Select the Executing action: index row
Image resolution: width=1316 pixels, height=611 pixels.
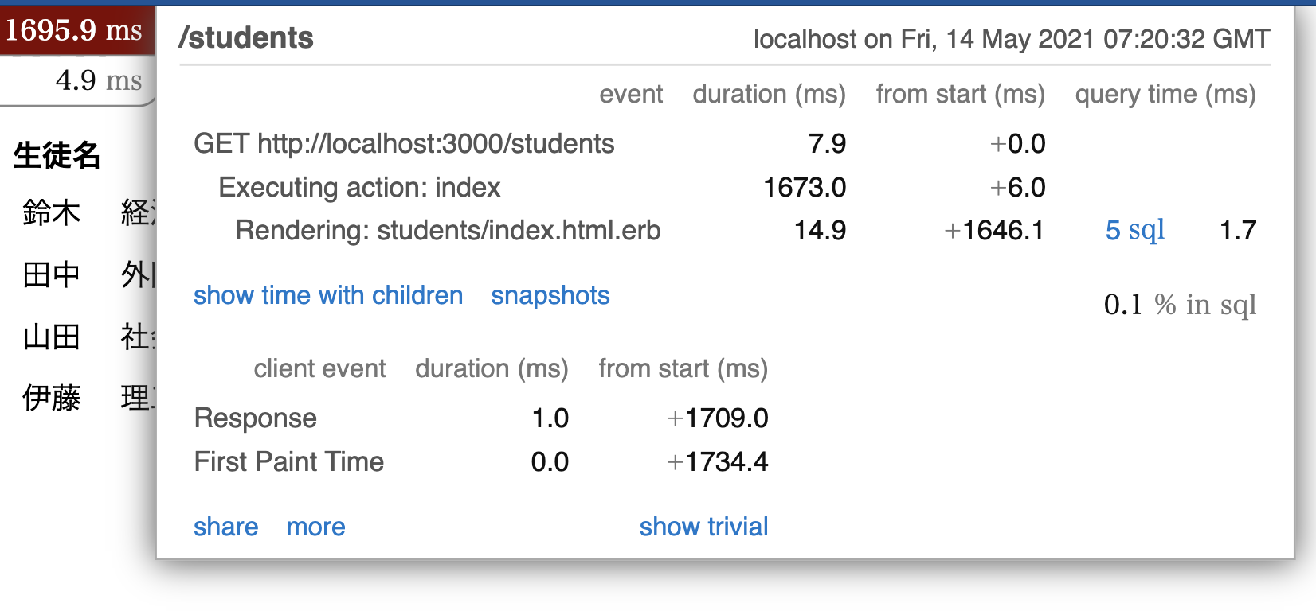(x=359, y=188)
